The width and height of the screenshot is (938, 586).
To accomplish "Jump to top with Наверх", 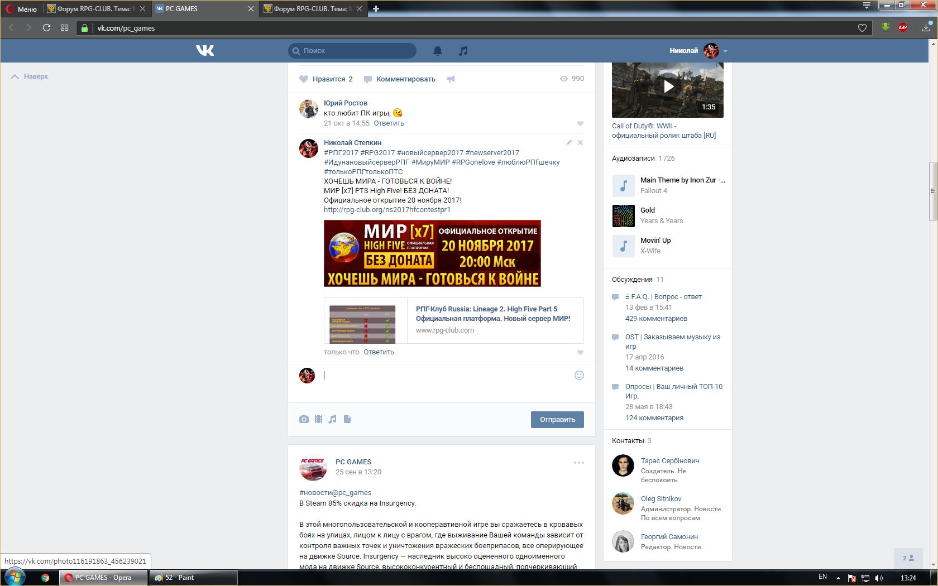I will tap(30, 76).
